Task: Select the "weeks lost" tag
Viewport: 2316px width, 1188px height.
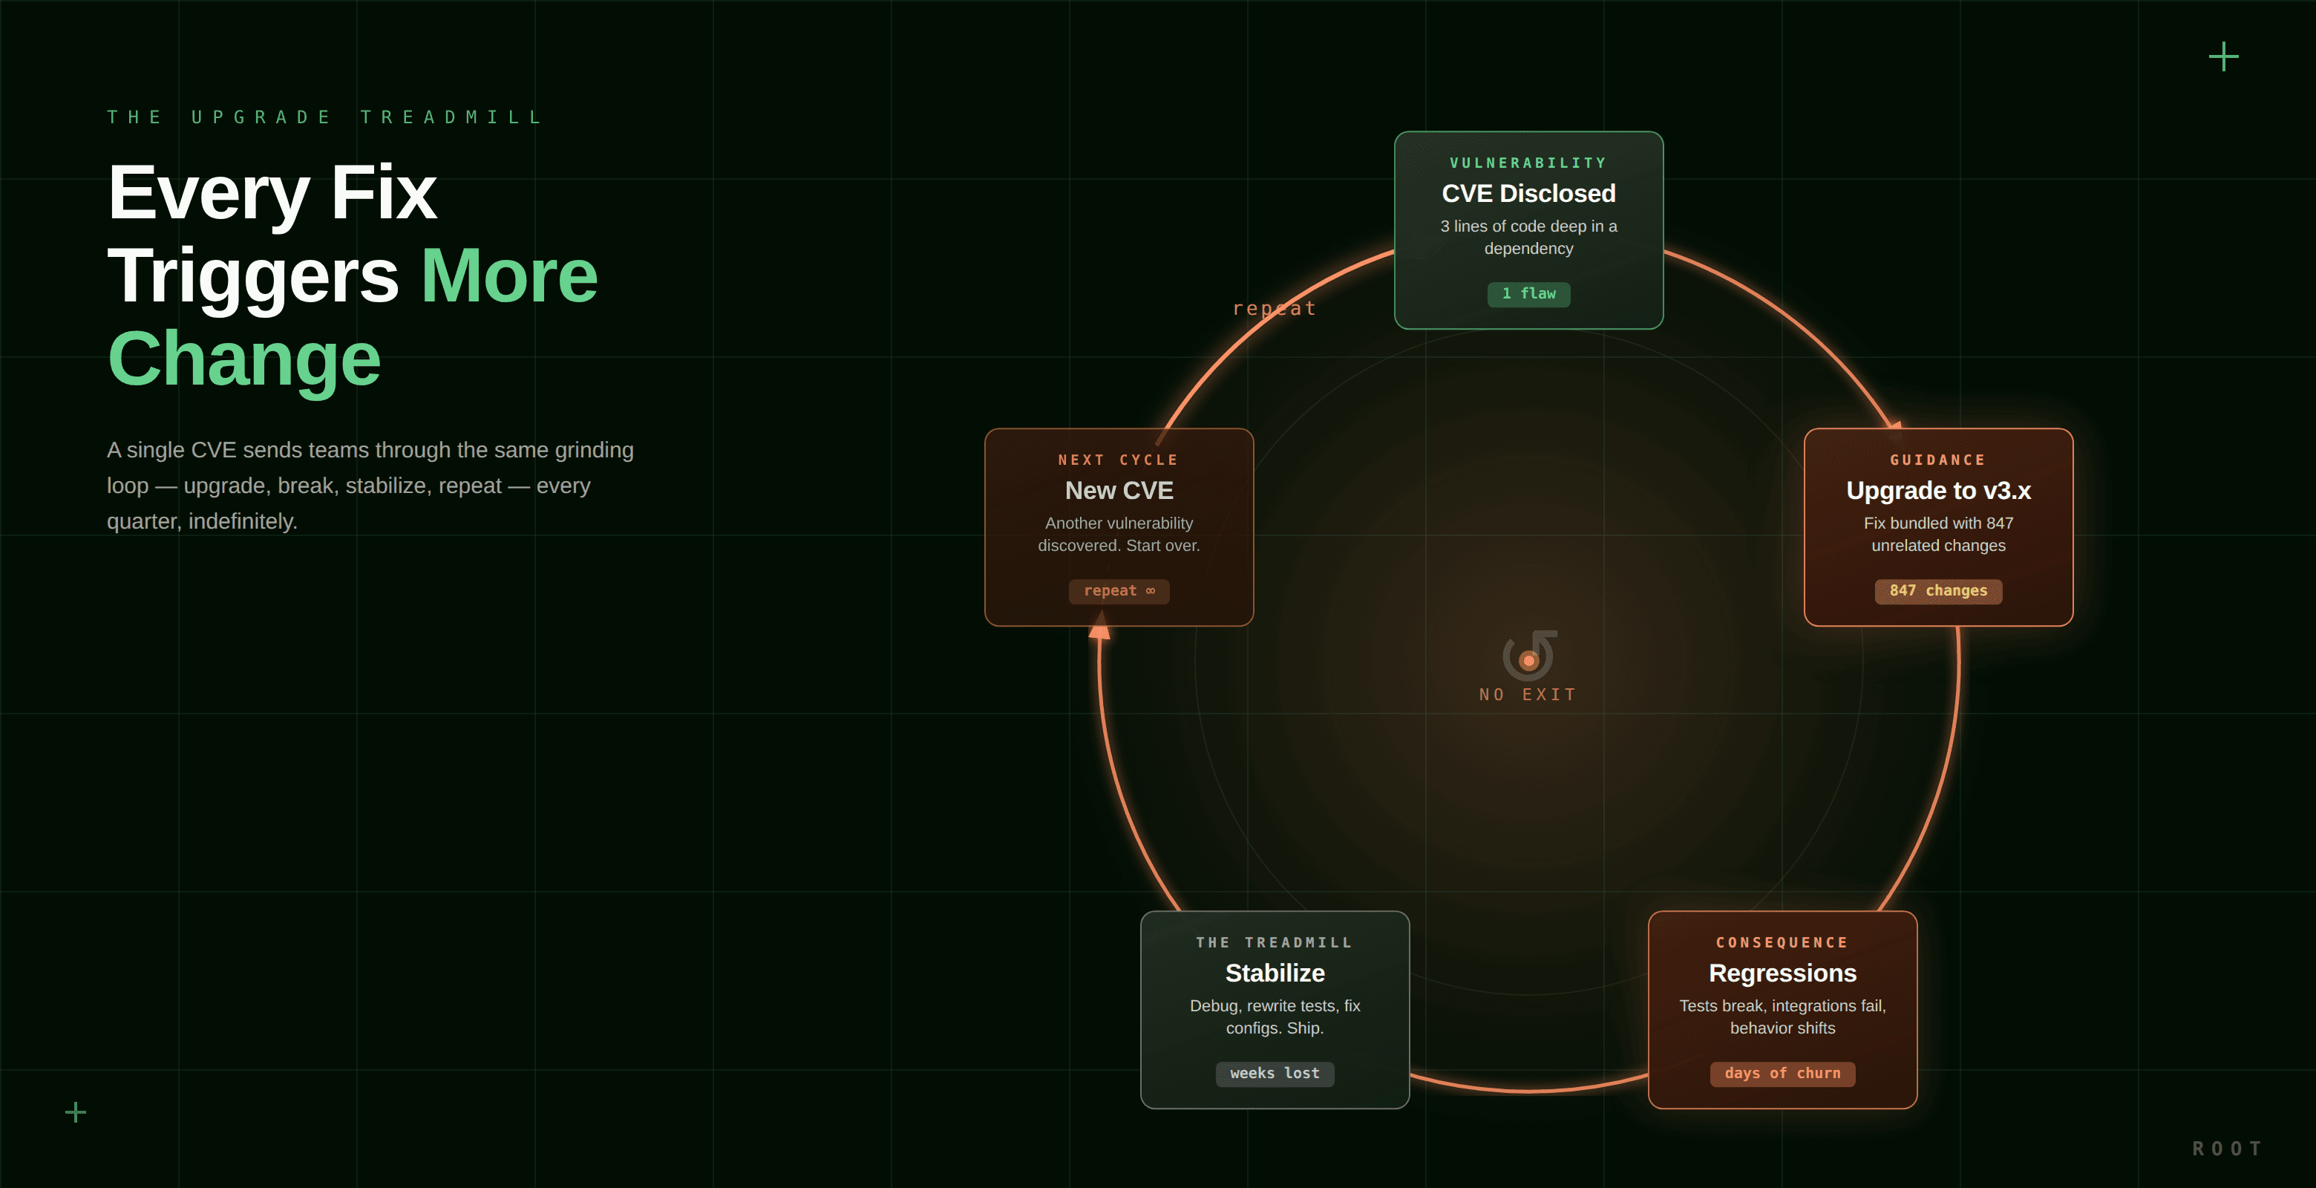Action: 1274,1074
